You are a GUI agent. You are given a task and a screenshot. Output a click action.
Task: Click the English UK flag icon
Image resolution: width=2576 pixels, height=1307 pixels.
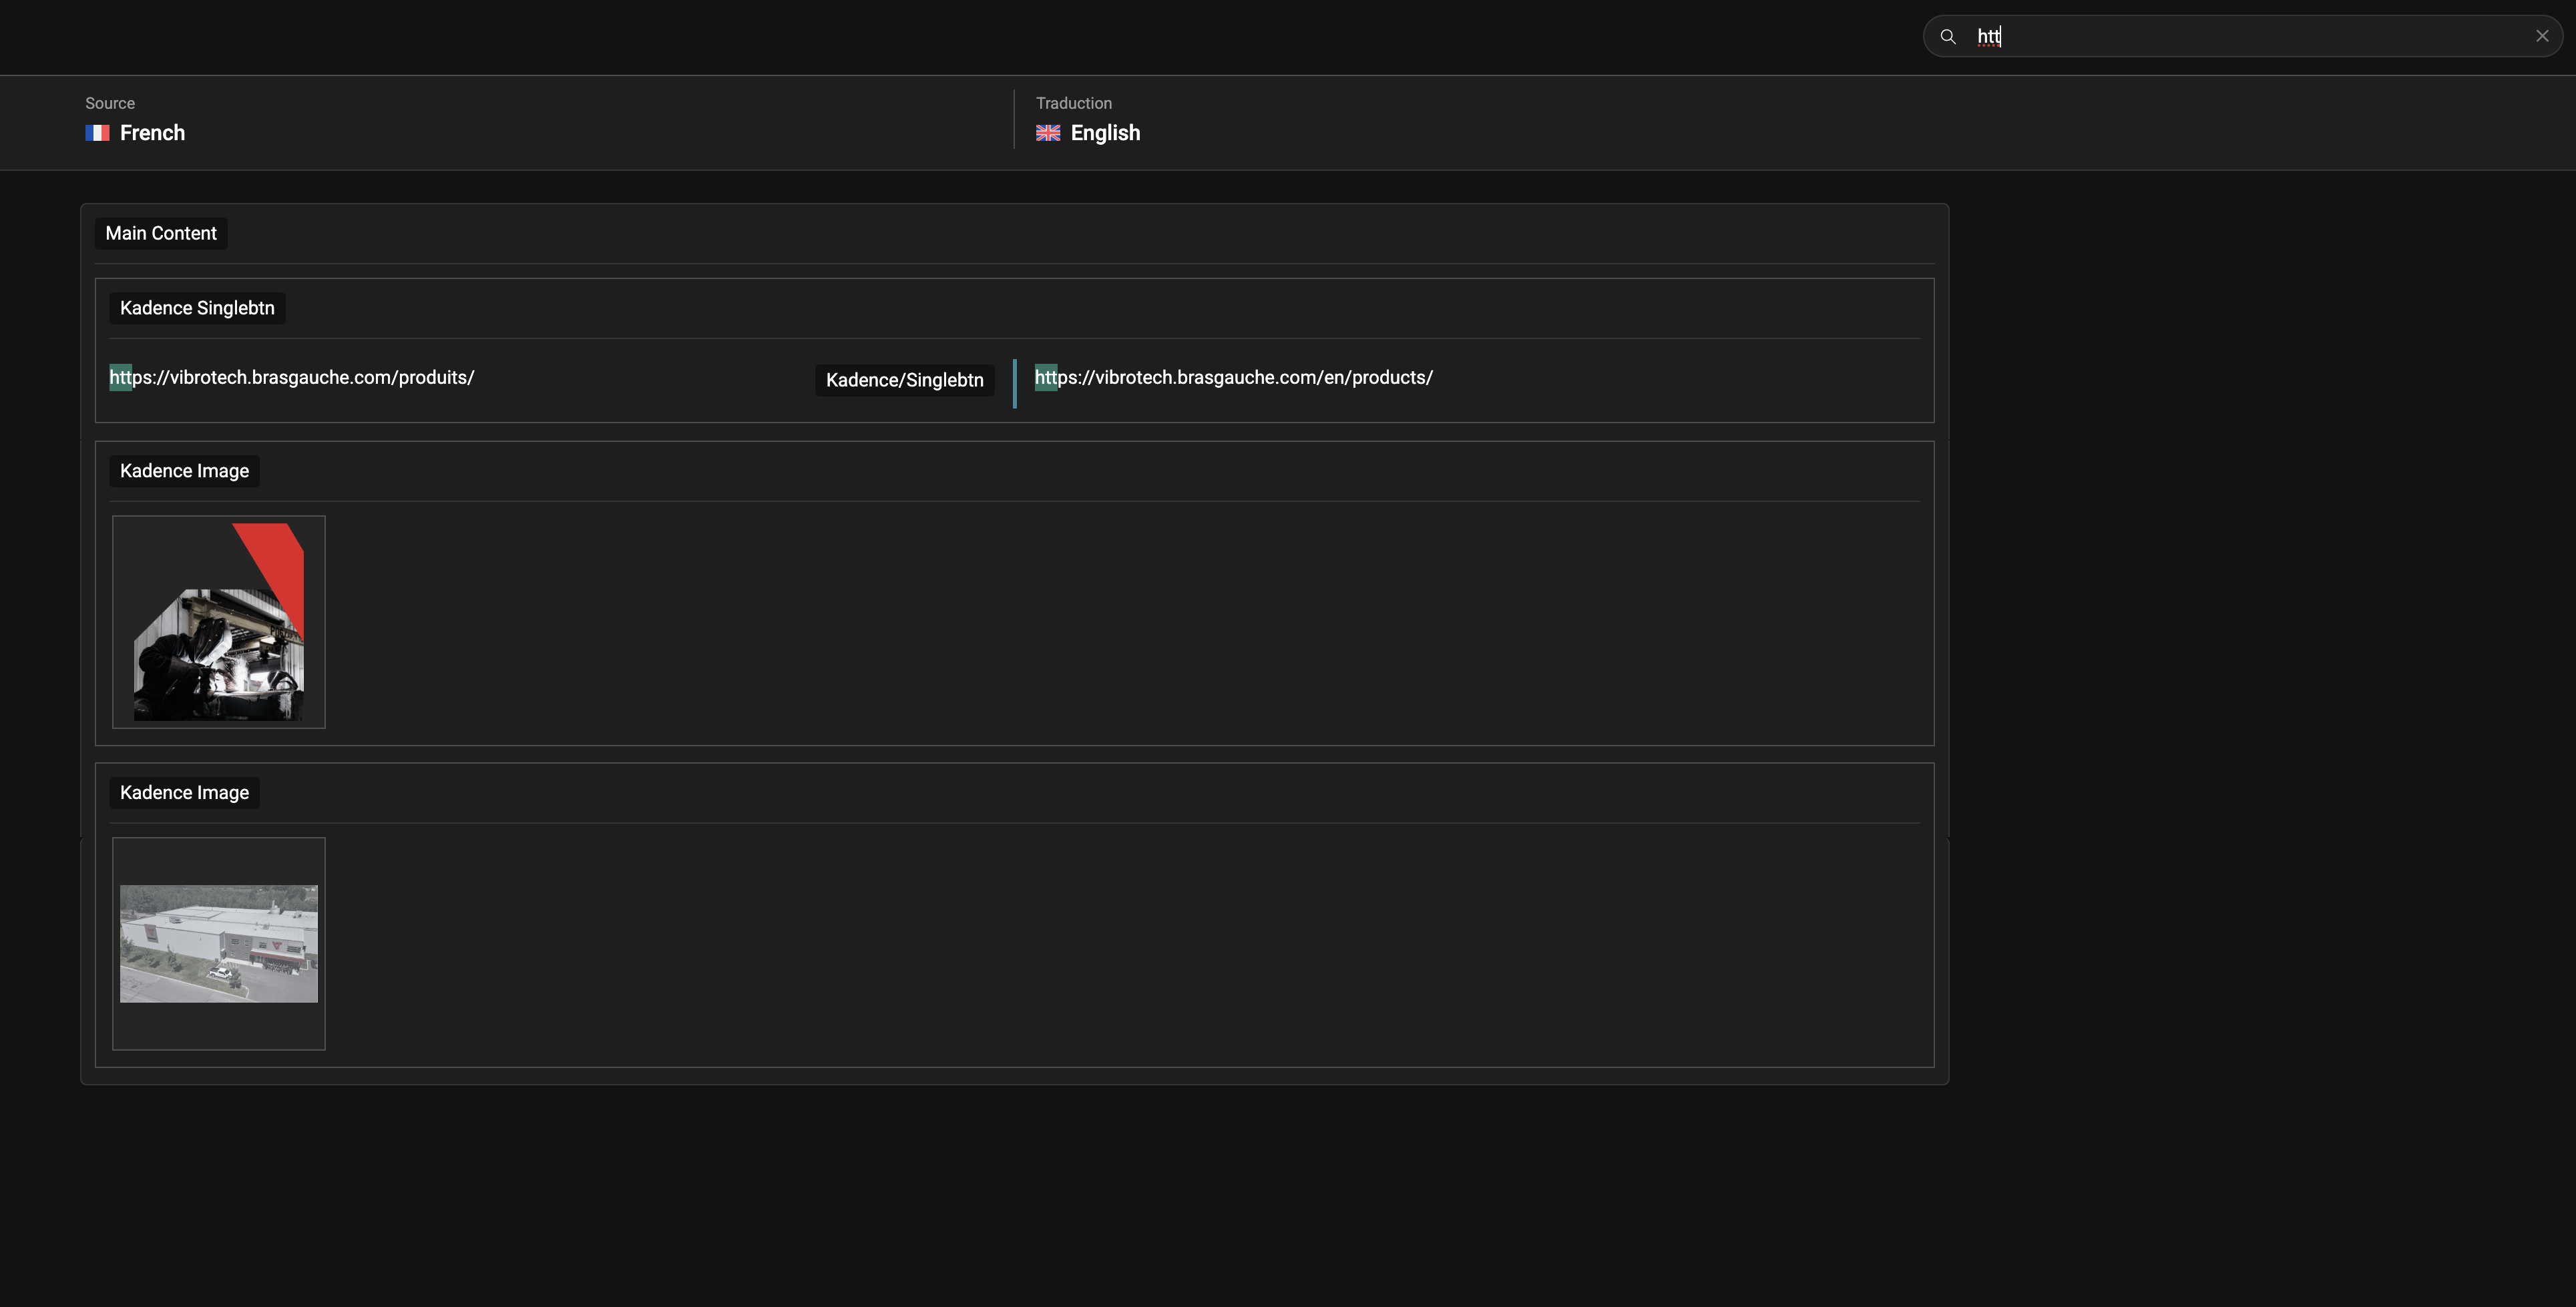pos(1048,133)
